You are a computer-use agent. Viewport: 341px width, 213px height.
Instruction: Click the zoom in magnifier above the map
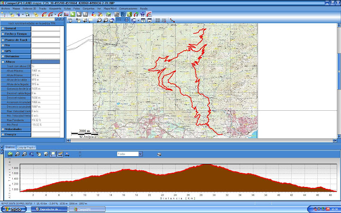coord(99,20)
